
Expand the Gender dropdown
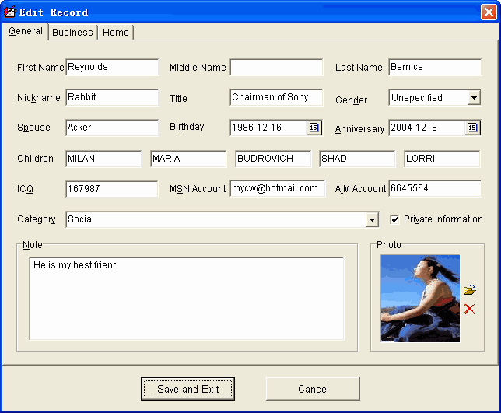474,98
